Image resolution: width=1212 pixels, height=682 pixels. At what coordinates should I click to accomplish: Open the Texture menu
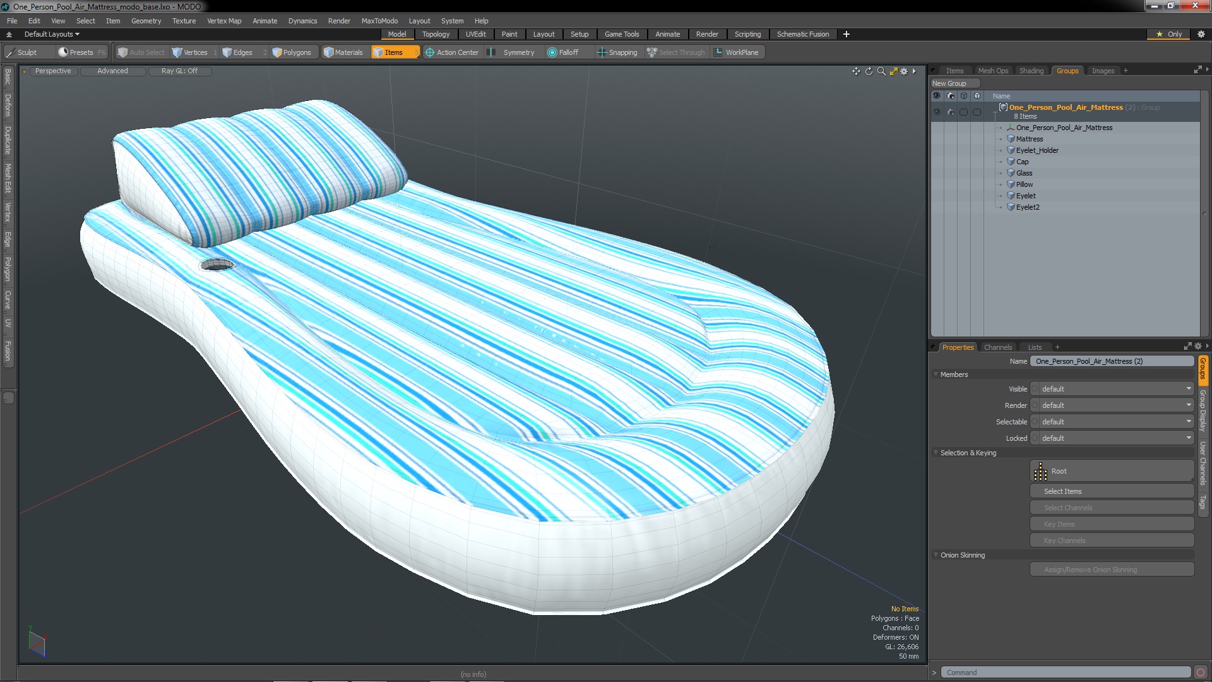click(184, 21)
